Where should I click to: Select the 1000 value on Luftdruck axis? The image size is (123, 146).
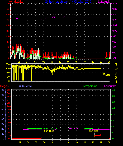pos(115,31)
